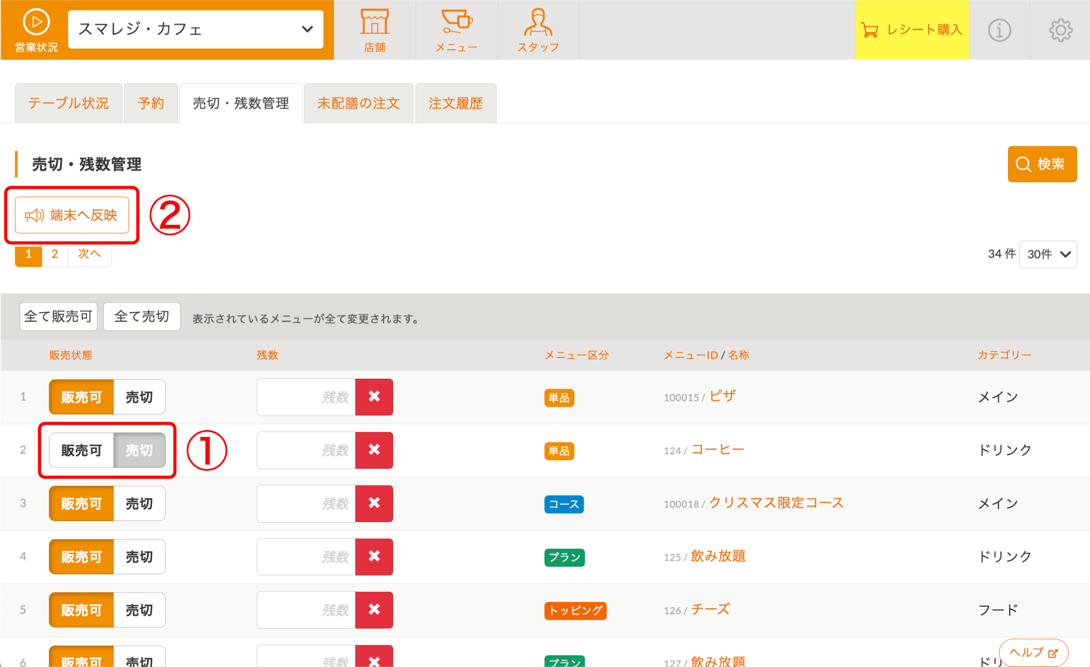
Task: Open the settings gear icon
Action: pyautogui.click(x=1060, y=30)
